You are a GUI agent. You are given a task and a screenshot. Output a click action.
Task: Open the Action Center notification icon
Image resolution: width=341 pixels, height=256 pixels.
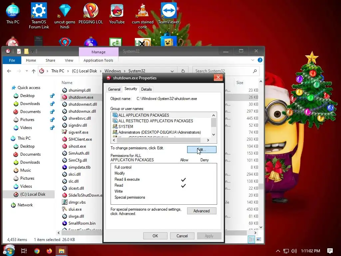[x=330, y=251]
